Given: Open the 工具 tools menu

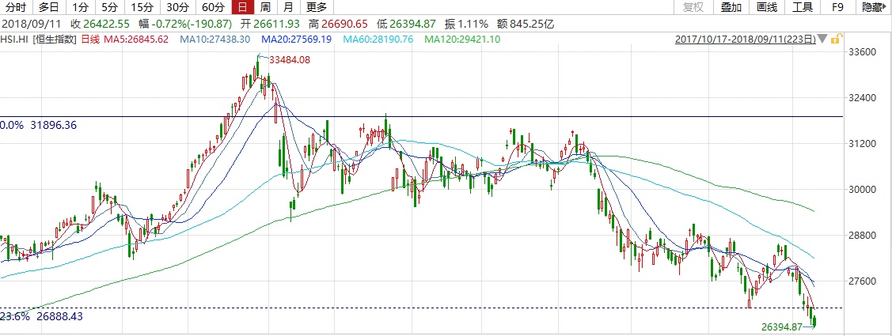Looking at the screenshot, I should coord(803,8).
